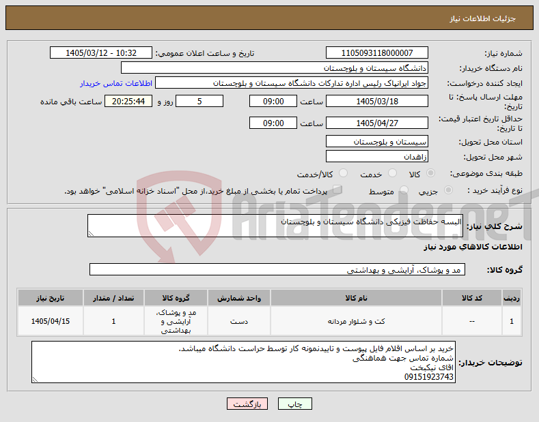Screen dimensions: 539x422
Task: Click the need number field 1105093118000007
Action: point(376,53)
